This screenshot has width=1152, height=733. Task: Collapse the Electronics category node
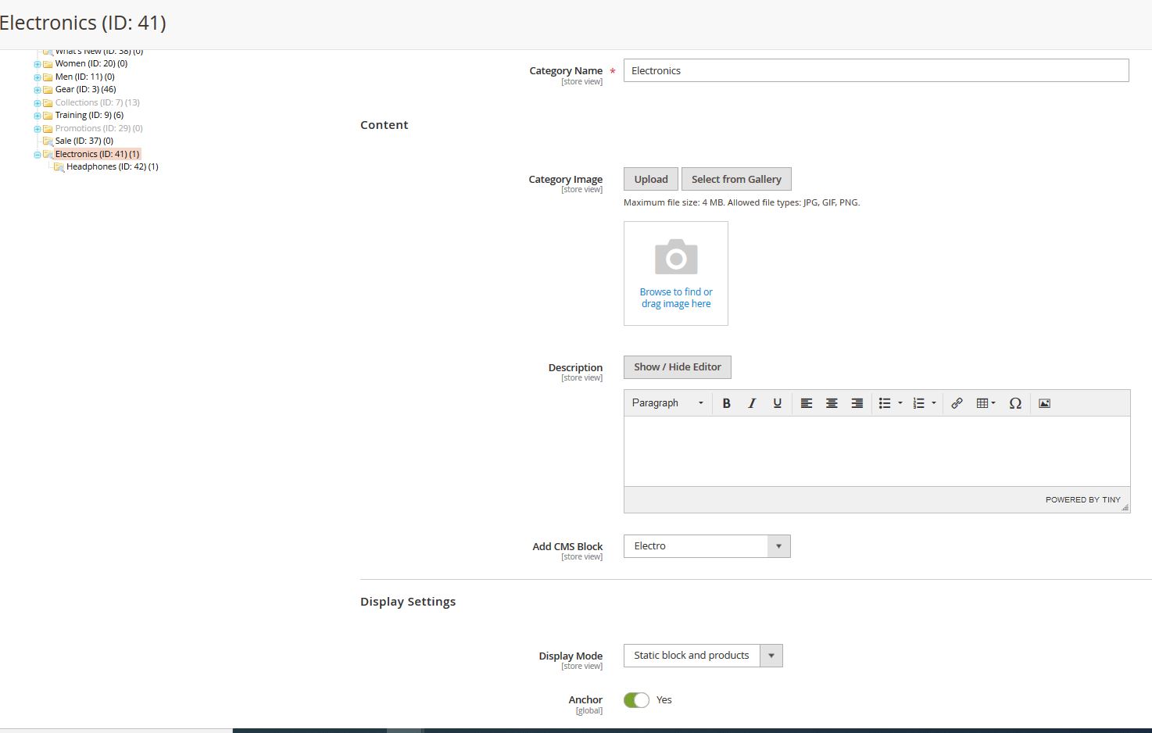37,154
